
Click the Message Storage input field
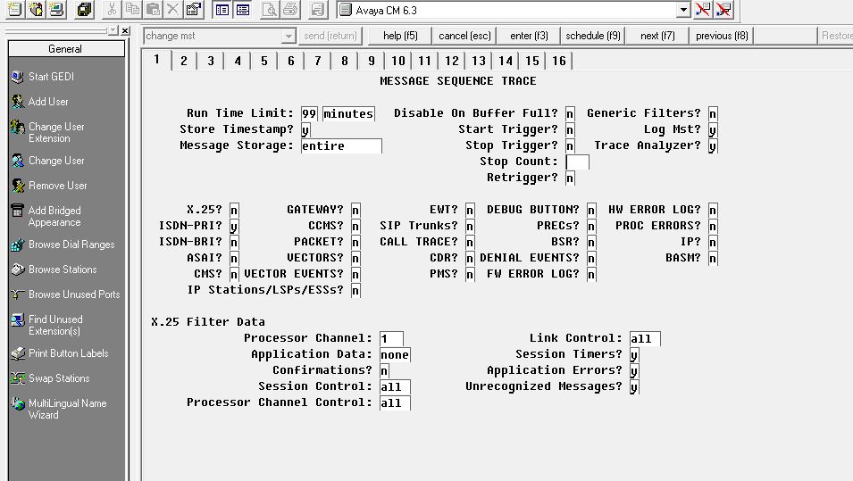click(341, 146)
